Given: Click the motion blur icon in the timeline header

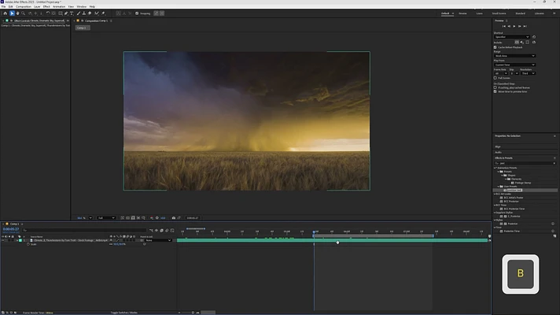Looking at the screenshot, I should 167,230.
